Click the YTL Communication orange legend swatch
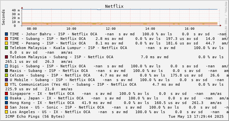The image size is (229, 121). pos(7,84)
